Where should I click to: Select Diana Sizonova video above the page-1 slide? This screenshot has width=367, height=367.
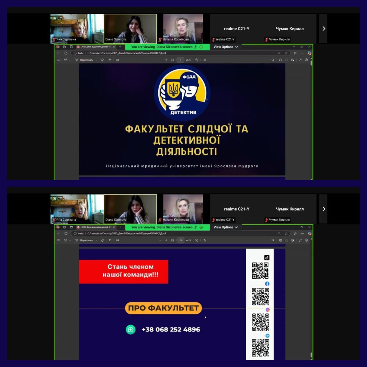point(130,29)
